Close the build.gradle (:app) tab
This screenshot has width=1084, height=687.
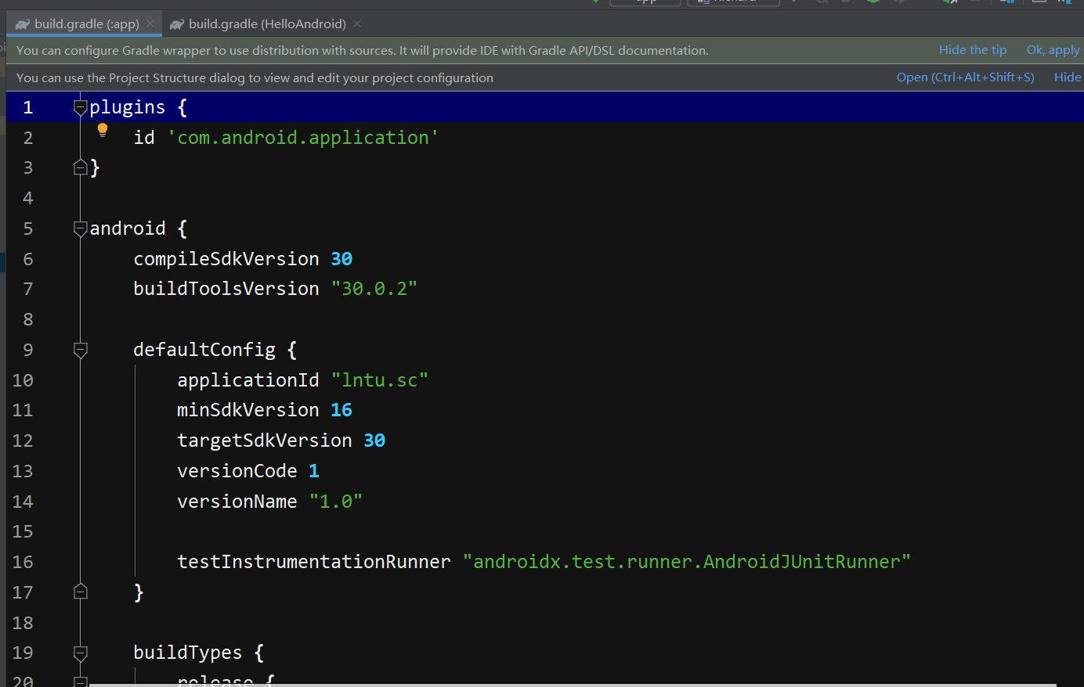pyautogui.click(x=150, y=23)
